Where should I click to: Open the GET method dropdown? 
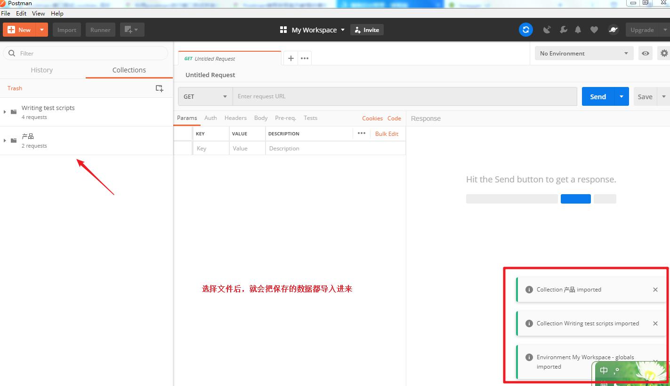click(205, 96)
